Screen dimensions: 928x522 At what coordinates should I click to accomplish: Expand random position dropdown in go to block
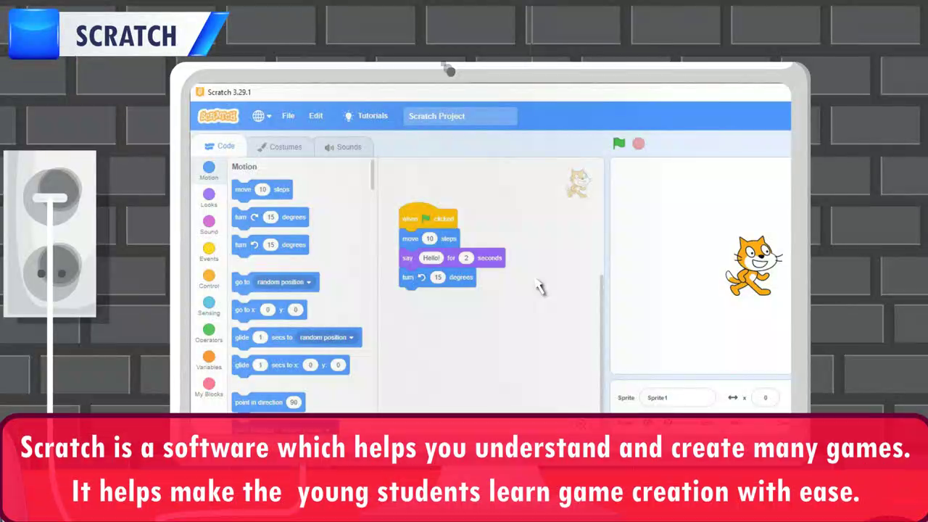click(284, 282)
